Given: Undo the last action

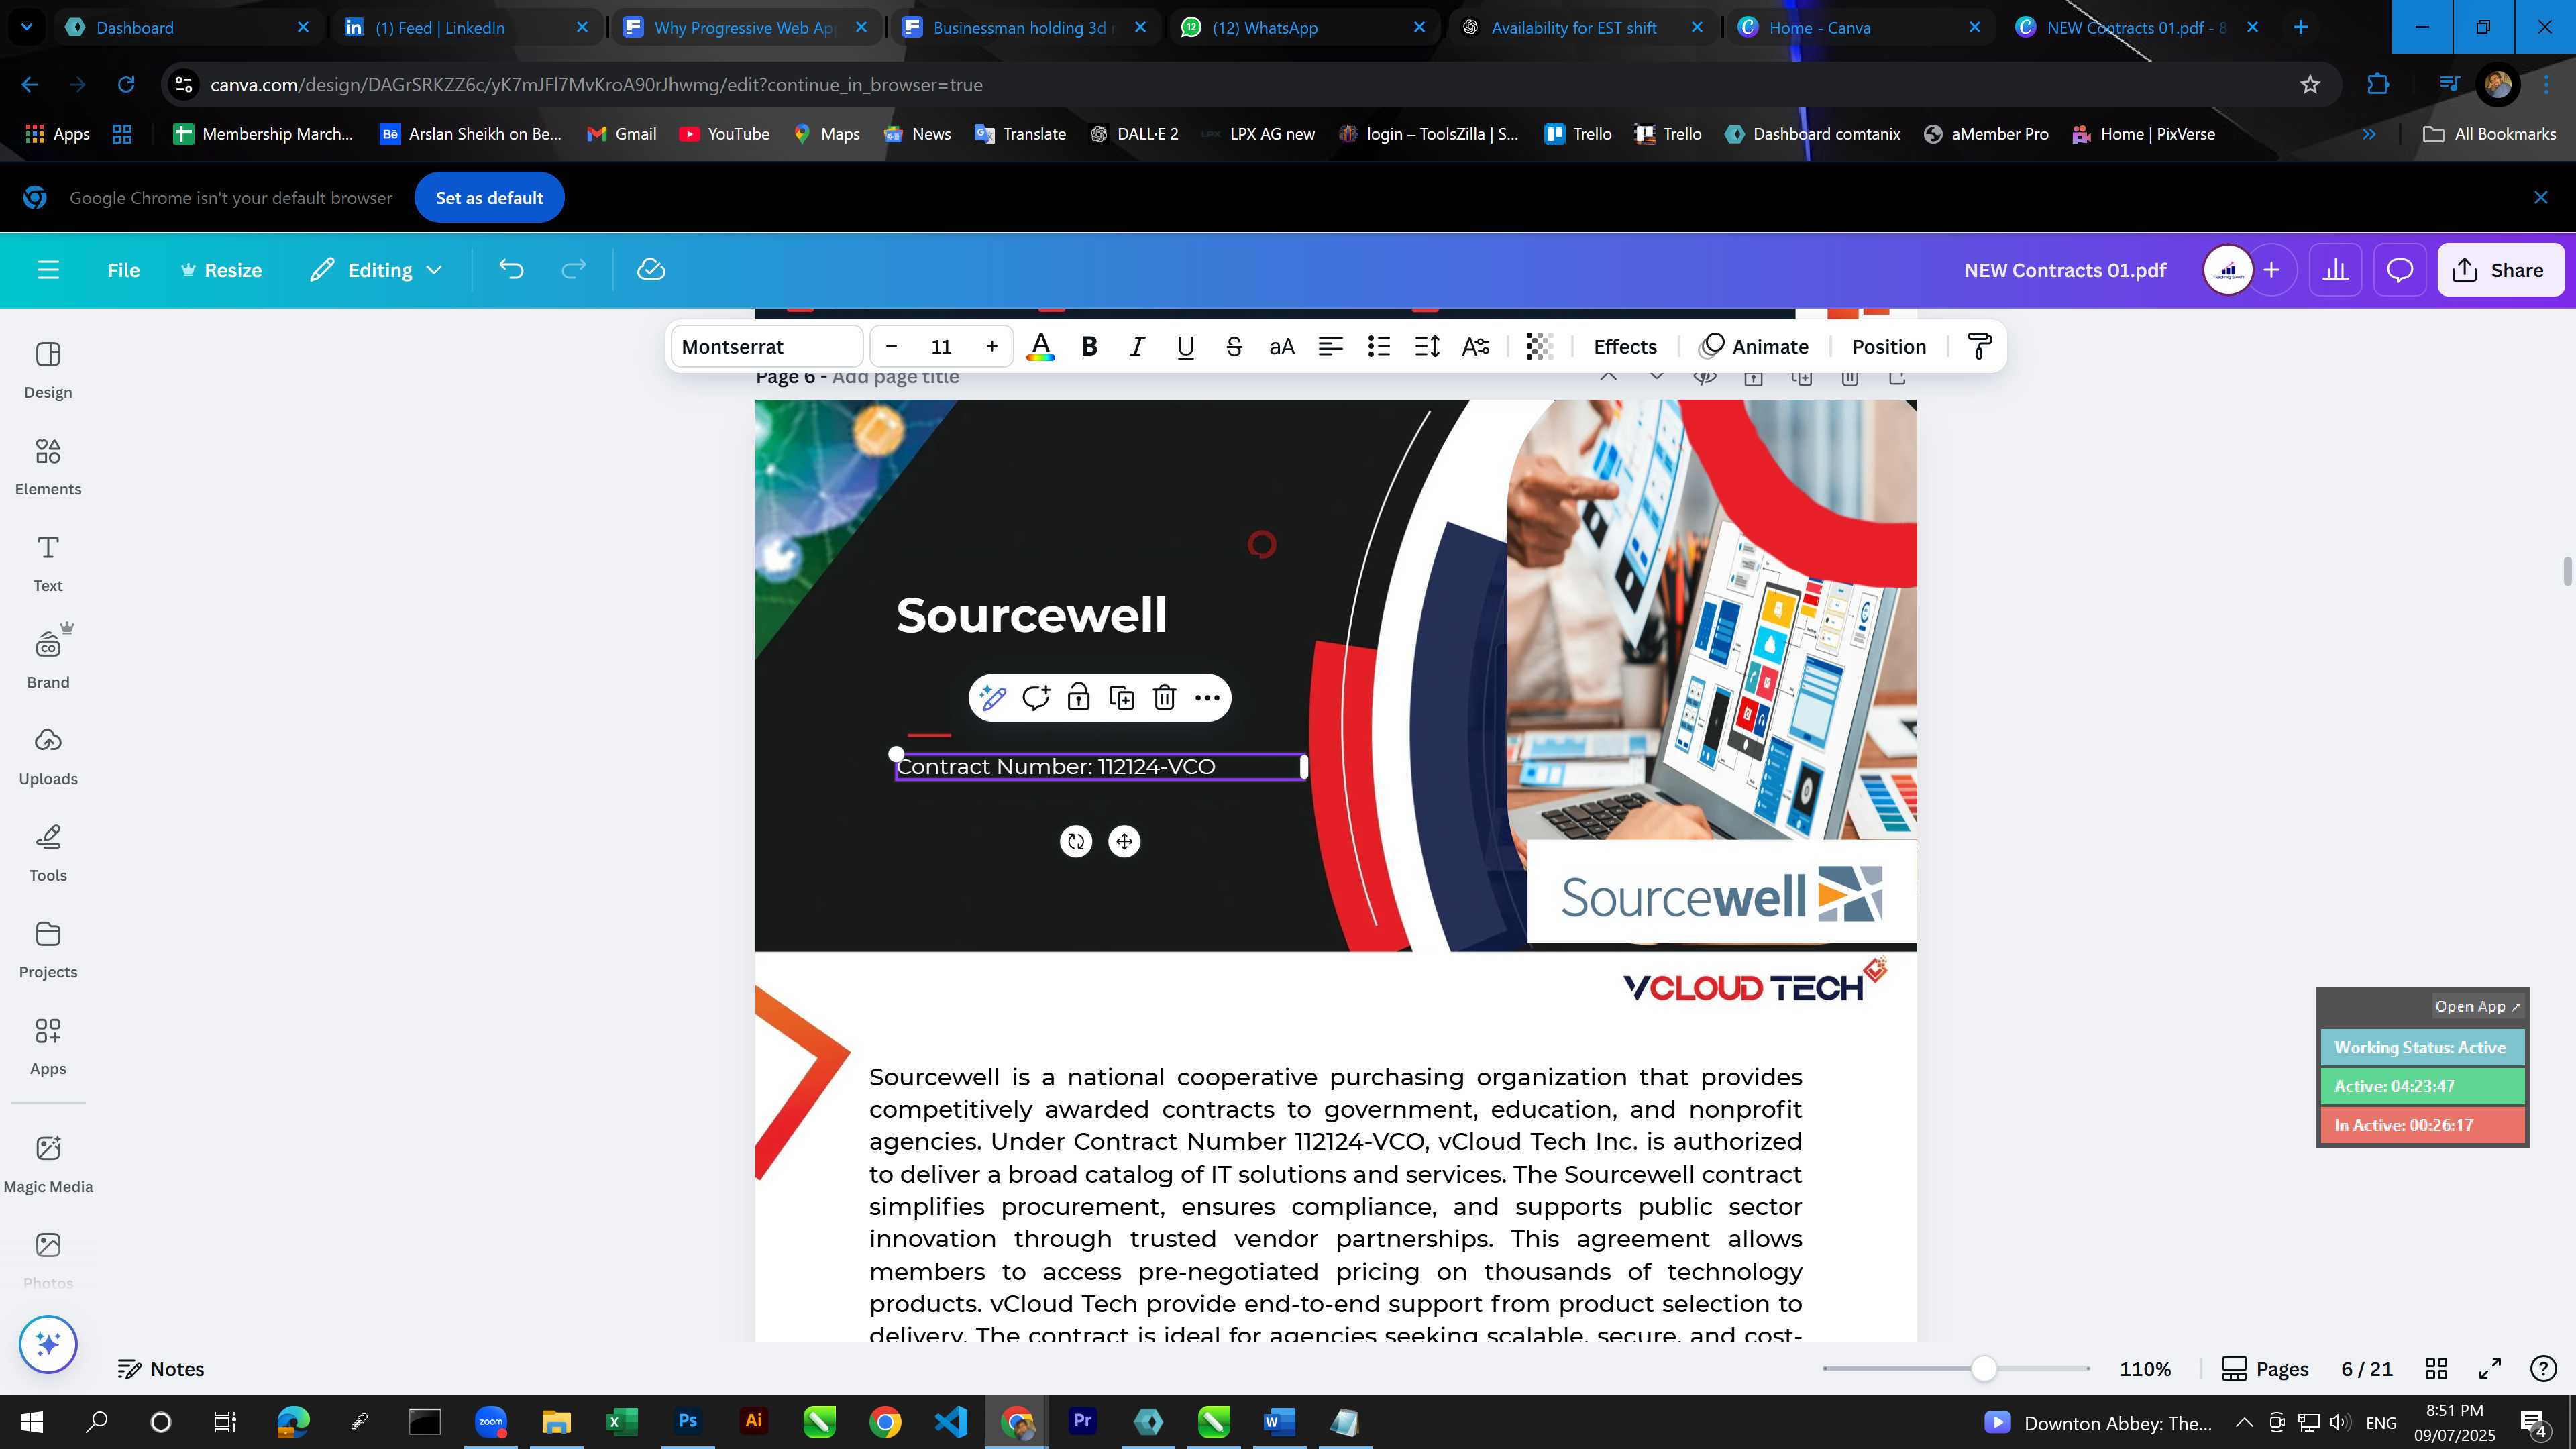Looking at the screenshot, I should pyautogui.click(x=511, y=270).
